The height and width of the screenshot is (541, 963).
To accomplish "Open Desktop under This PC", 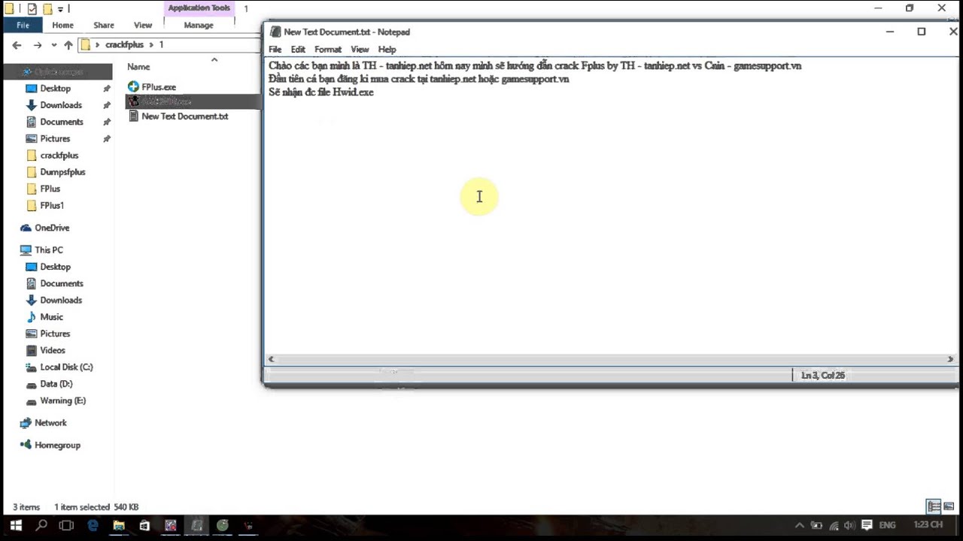I will (x=55, y=267).
